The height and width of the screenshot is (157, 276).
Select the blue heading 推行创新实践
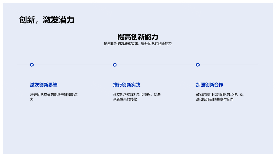(126, 85)
